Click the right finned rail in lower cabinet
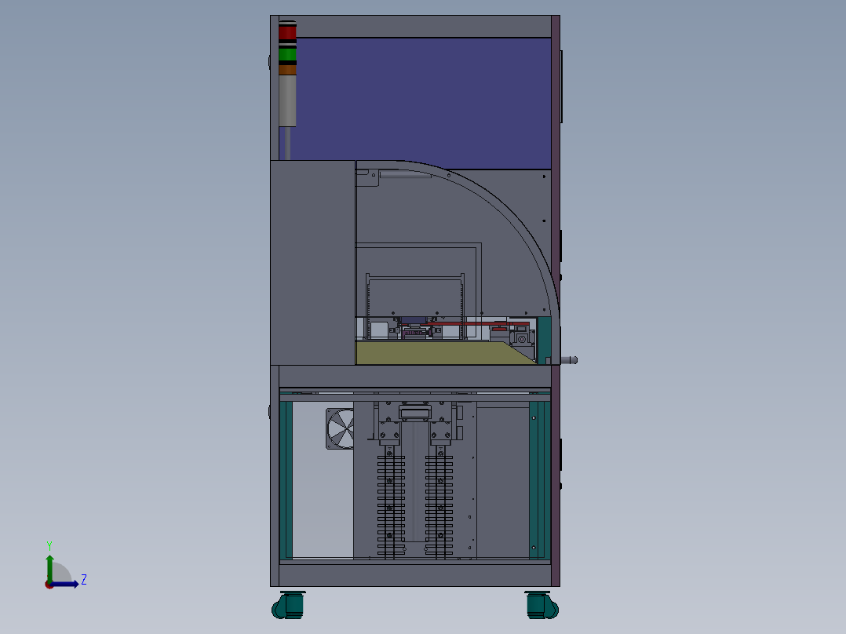 click(440, 502)
